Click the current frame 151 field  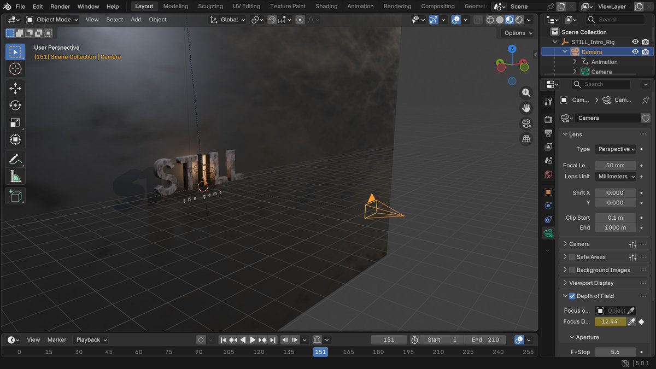click(x=389, y=339)
